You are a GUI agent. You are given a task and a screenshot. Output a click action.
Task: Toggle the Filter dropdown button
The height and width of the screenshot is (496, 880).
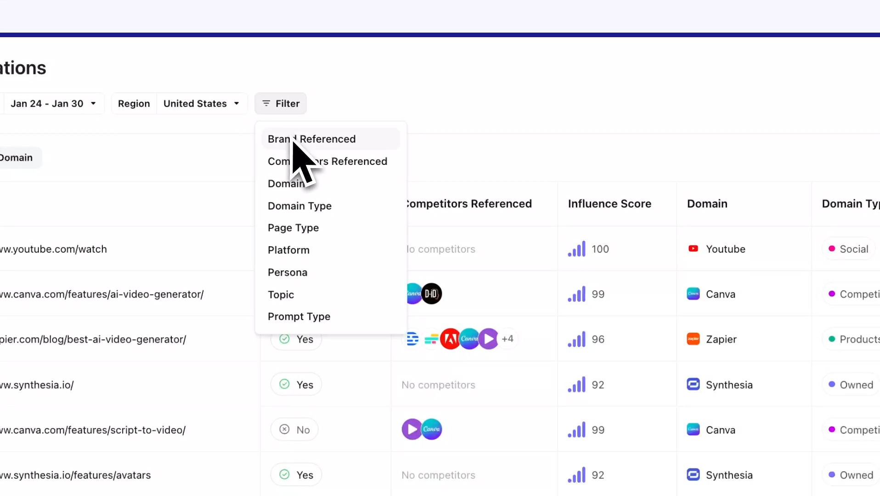[x=281, y=104]
